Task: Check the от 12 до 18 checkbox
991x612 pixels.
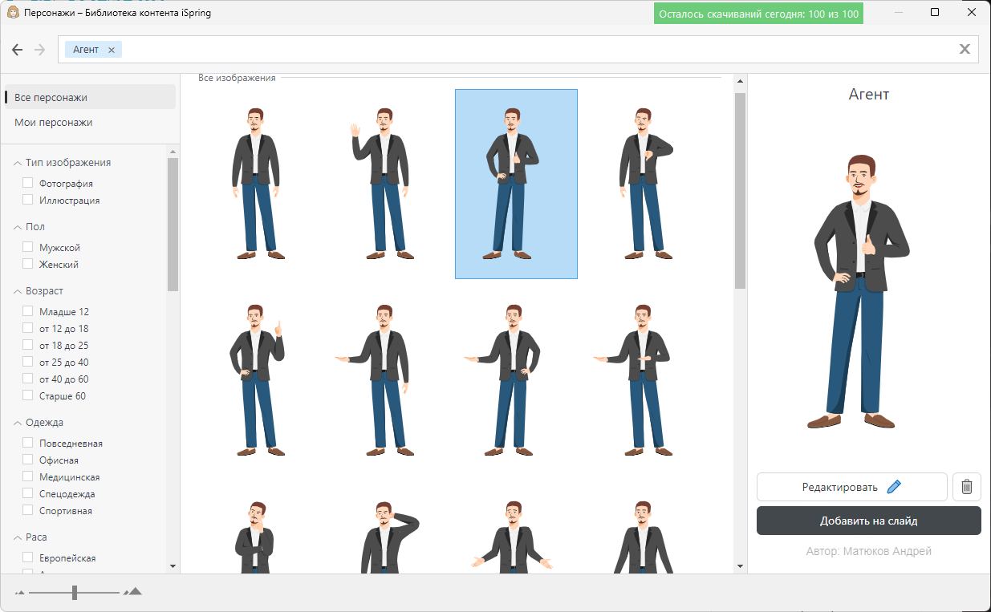Action: pos(28,328)
